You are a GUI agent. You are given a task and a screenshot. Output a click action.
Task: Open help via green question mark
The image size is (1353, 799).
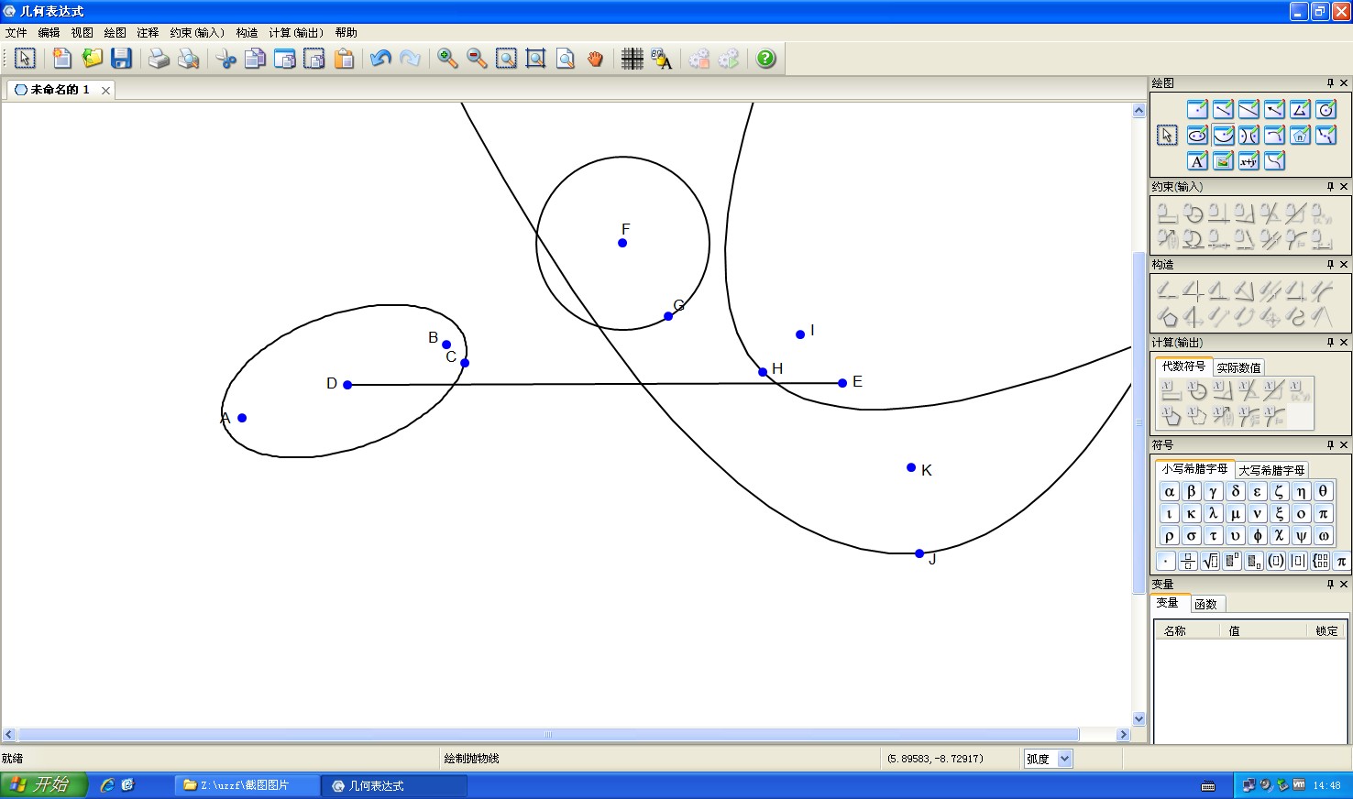pos(765,59)
